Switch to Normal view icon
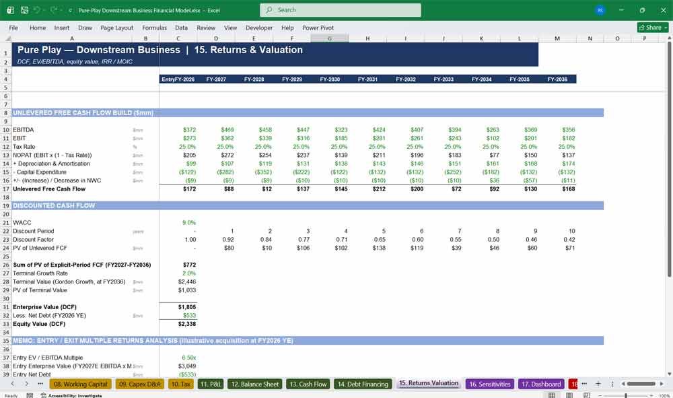 [552, 395]
